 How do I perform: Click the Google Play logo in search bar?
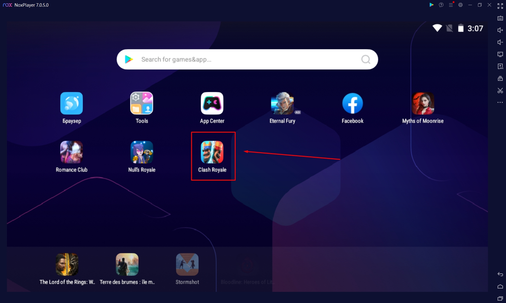coord(129,59)
